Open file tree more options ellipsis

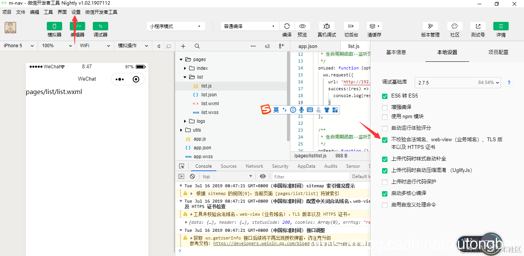tap(253, 46)
